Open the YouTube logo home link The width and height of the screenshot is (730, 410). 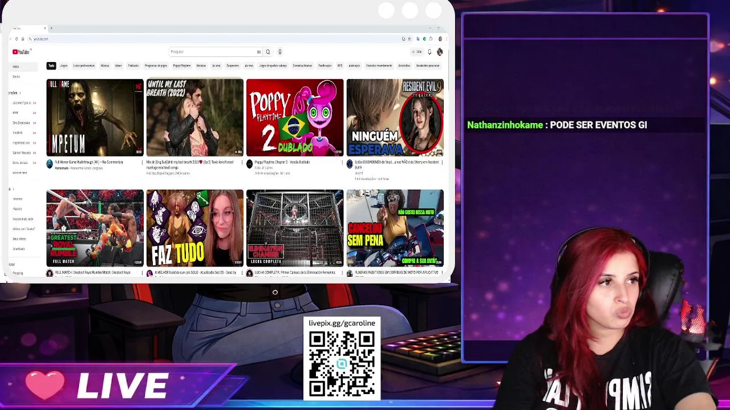pyautogui.click(x=21, y=52)
